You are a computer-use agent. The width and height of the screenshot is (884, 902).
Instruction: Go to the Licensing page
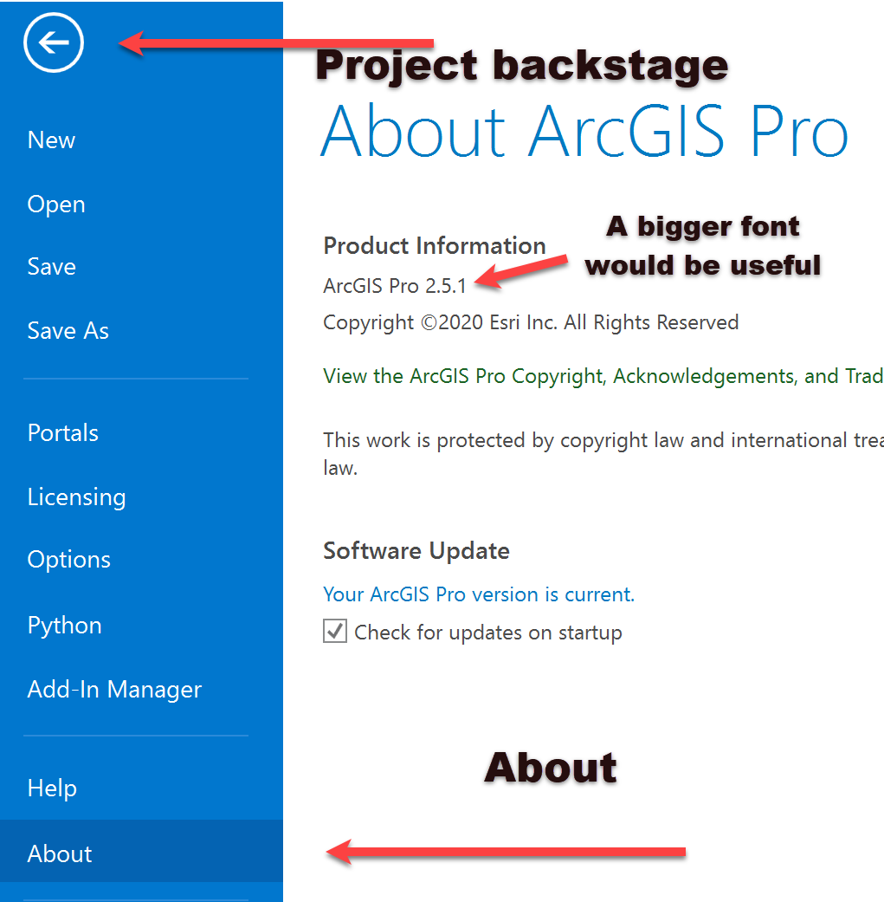click(76, 497)
